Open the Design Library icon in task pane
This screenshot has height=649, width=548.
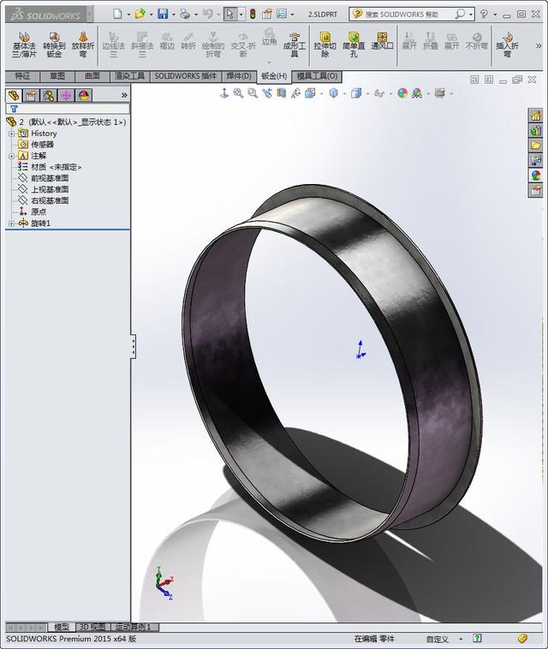pyautogui.click(x=535, y=130)
